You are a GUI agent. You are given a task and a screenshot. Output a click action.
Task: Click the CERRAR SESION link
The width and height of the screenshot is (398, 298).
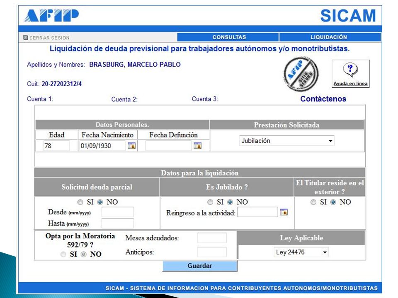click(x=49, y=38)
